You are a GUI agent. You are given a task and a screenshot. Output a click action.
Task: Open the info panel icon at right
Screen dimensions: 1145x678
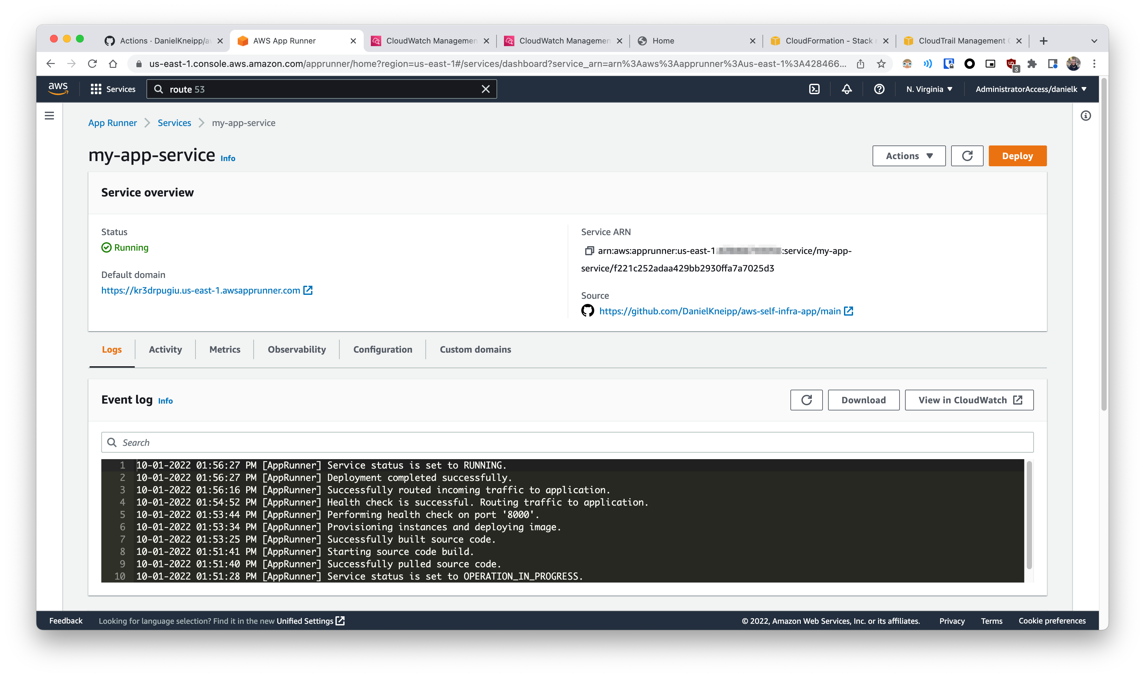tap(1086, 116)
